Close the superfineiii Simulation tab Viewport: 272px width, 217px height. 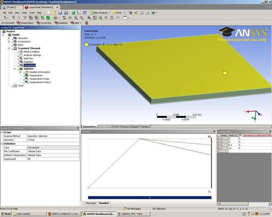[57, 7]
